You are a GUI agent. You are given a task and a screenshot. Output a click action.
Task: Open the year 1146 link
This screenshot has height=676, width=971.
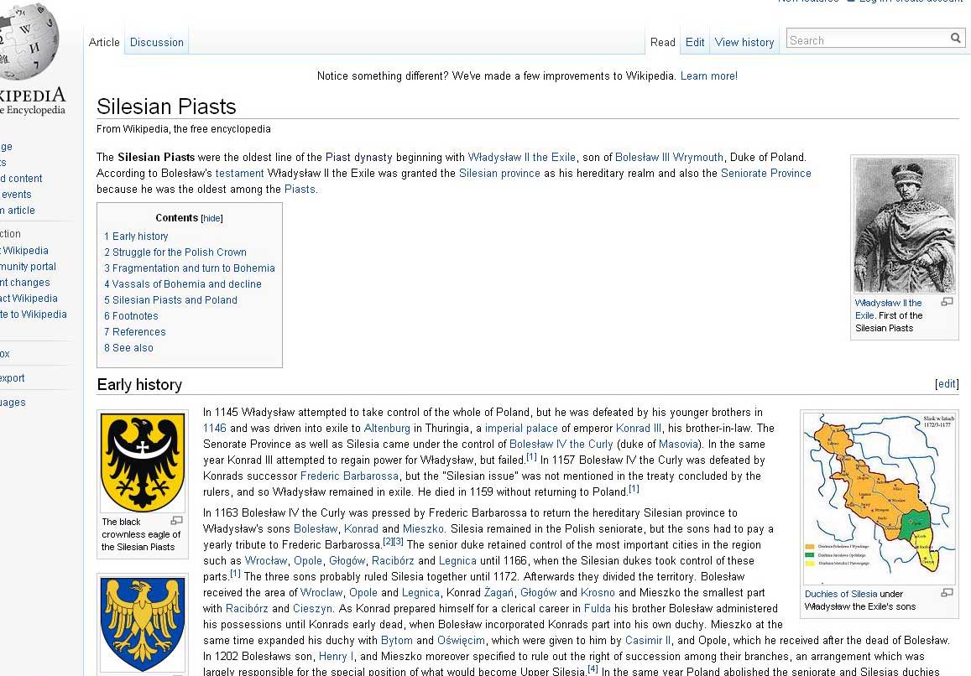[215, 429]
